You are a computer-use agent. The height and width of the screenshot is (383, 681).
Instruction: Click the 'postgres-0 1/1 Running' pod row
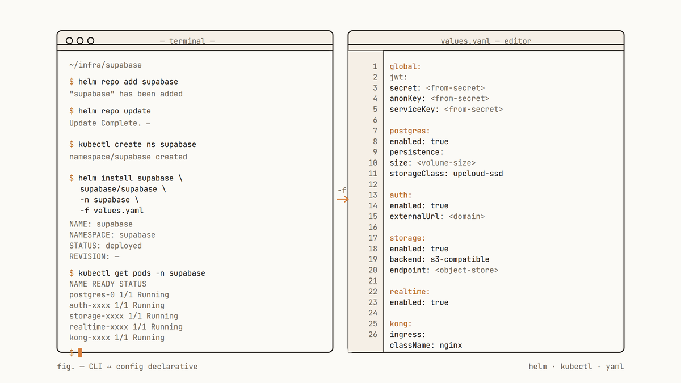click(119, 294)
